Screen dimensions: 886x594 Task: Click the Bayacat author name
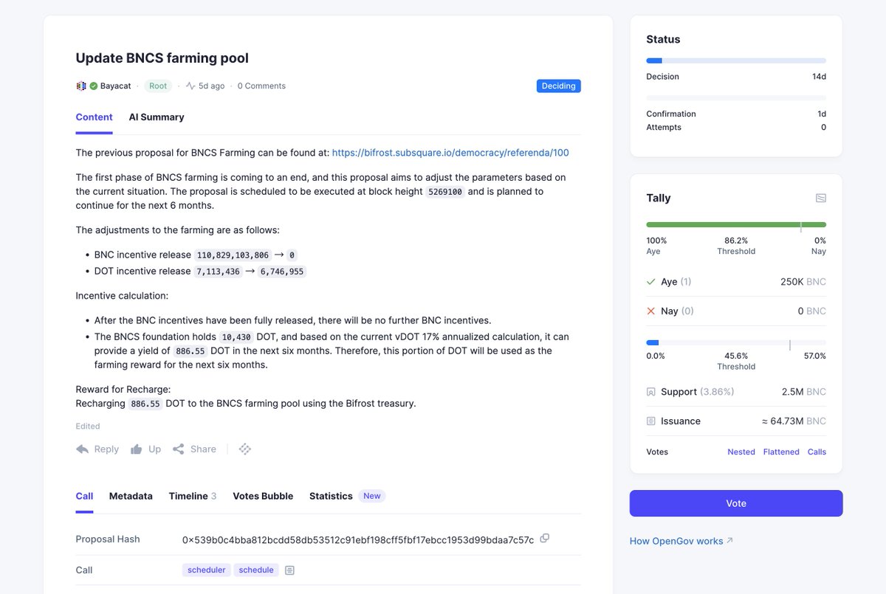116,86
